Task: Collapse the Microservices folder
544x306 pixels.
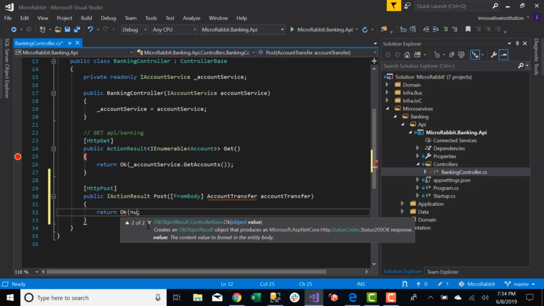Action: coord(387,108)
